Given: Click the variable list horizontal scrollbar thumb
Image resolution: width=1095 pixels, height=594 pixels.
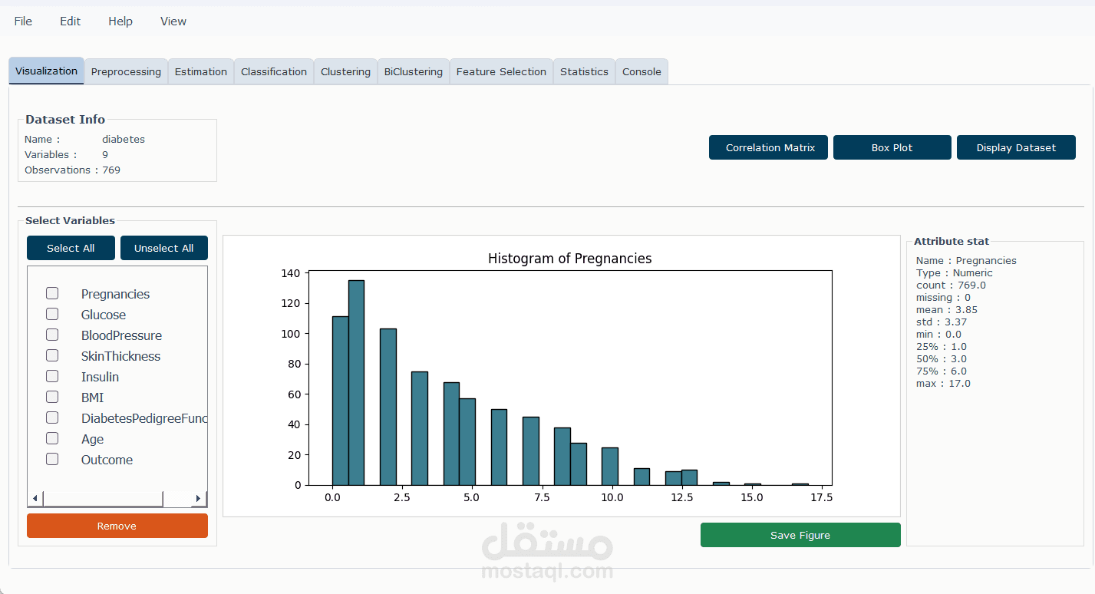Looking at the screenshot, I should click(x=103, y=499).
